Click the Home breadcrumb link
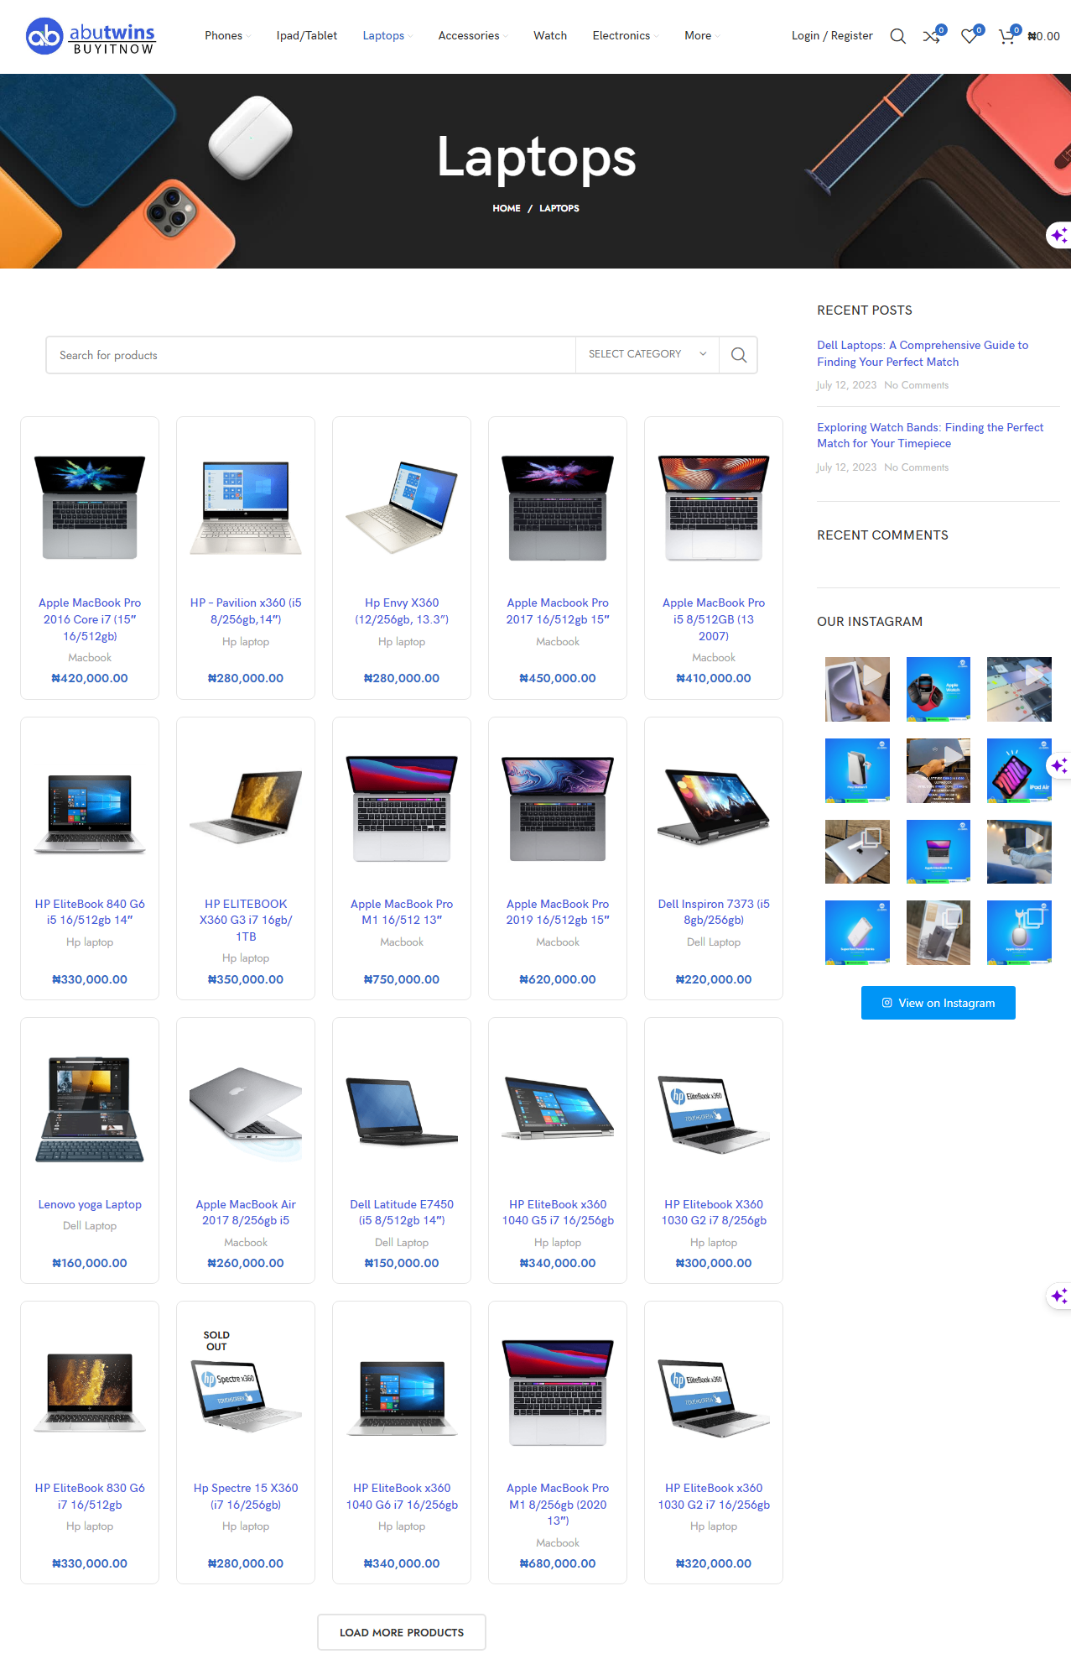 [x=506, y=208]
